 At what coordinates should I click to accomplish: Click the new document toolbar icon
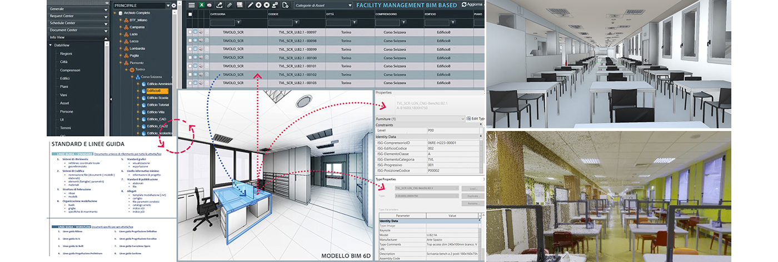click(x=285, y=5)
